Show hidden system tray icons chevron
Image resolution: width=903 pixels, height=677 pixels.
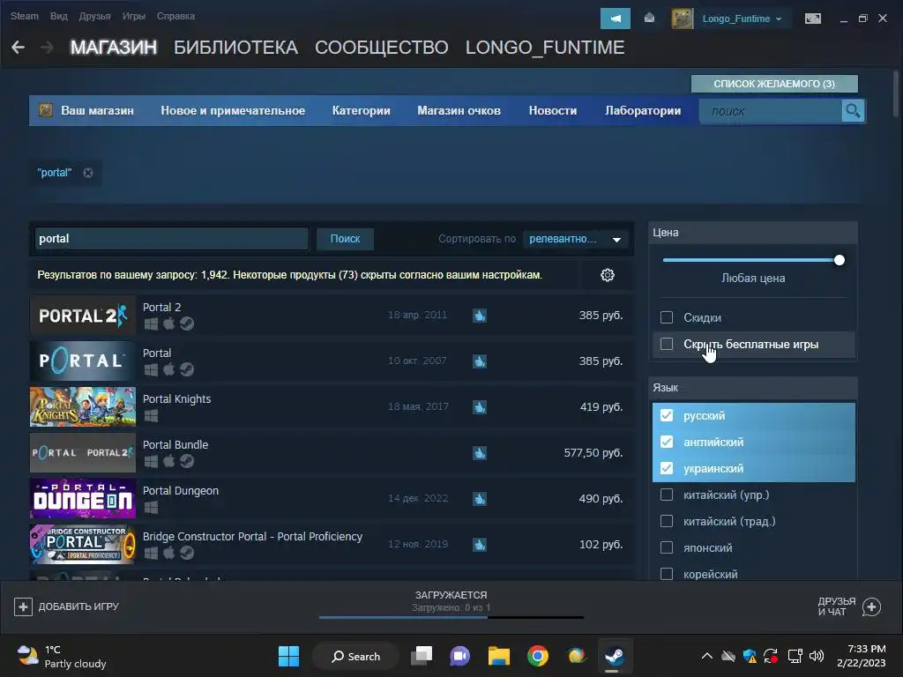707,656
